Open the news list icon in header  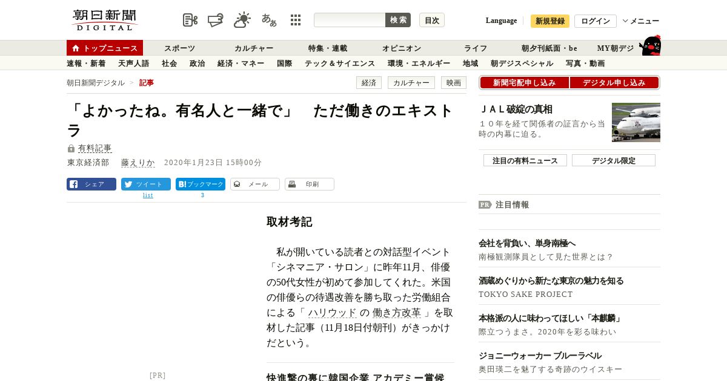pyautogui.click(x=190, y=20)
